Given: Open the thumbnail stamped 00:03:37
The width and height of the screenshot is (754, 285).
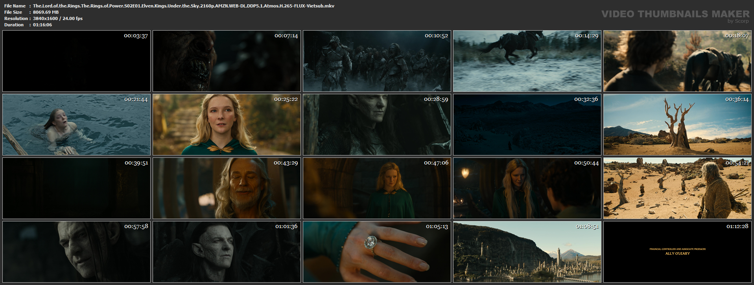Looking at the screenshot, I should click(x=76, y=61).
